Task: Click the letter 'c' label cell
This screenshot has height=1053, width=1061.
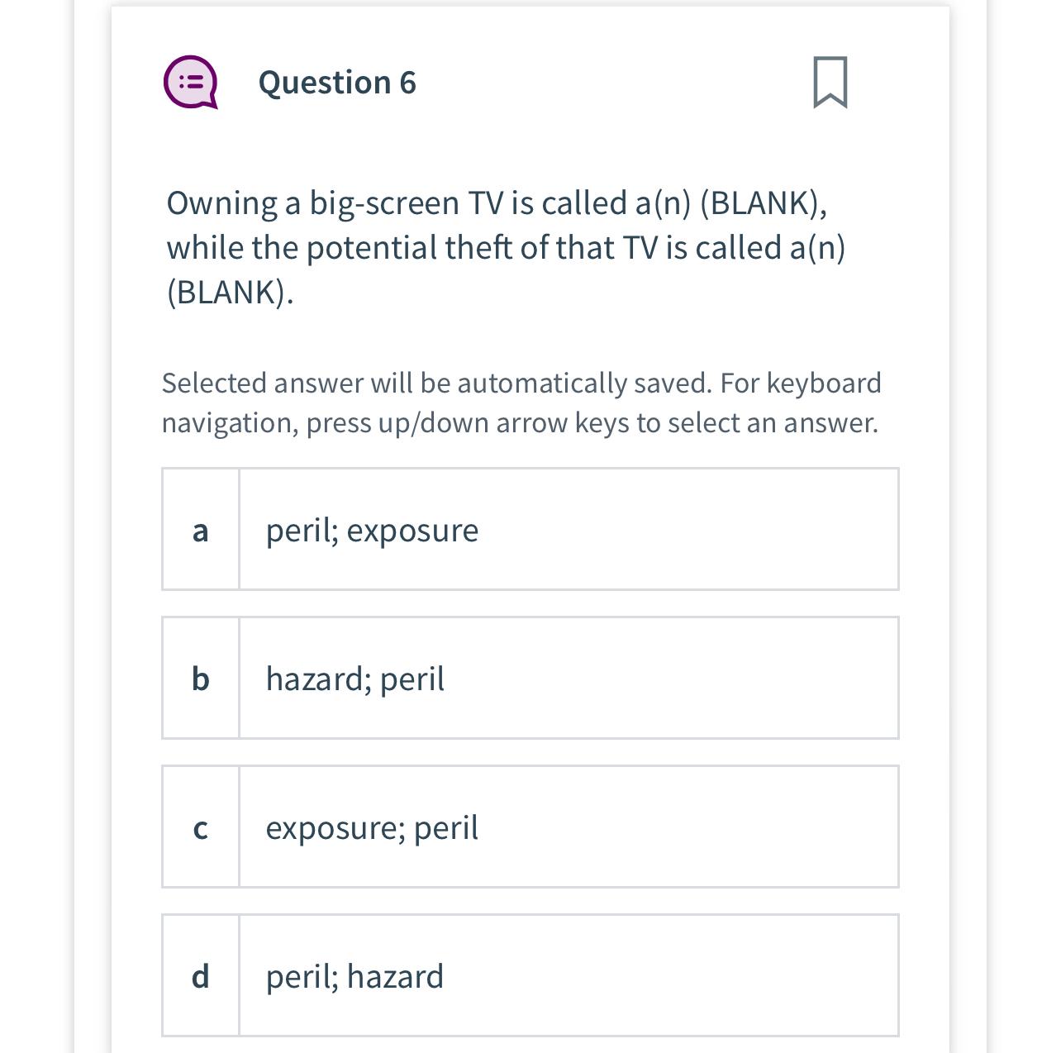Action: [200, 827]
